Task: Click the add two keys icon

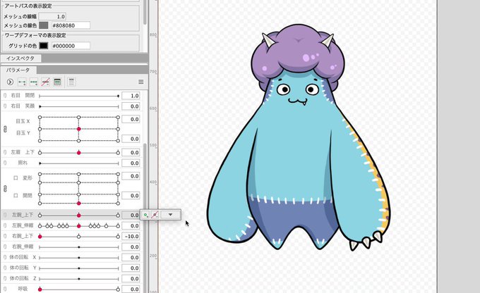Action: (22, 82)
